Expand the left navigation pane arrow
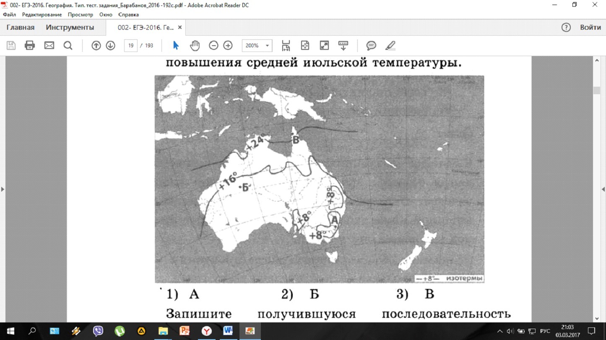 click(3, 189)
